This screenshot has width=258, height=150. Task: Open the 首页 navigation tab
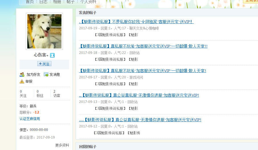point(30,2)
